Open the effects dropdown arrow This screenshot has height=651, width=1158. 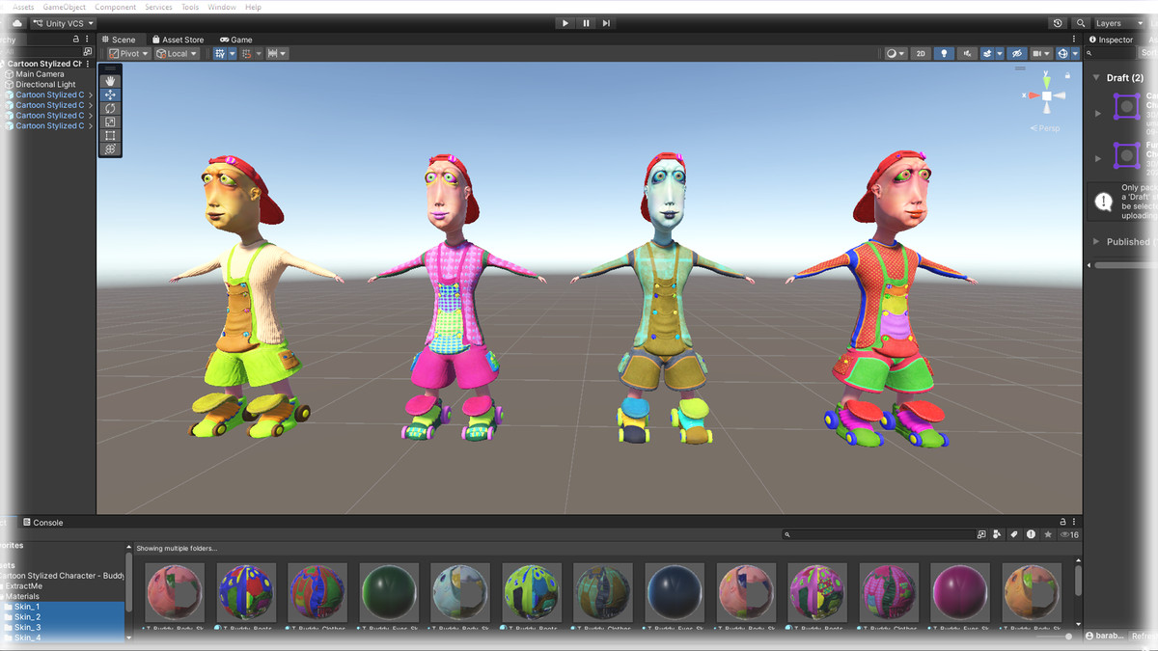(1000, 54)
